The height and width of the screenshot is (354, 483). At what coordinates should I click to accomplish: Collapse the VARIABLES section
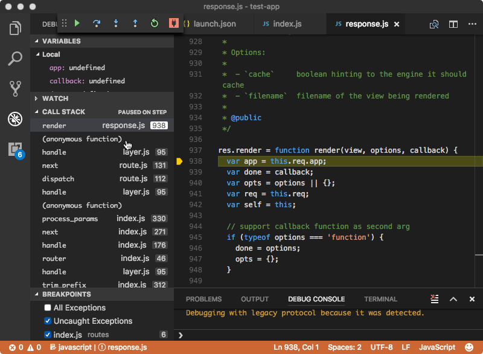point(37,41)
